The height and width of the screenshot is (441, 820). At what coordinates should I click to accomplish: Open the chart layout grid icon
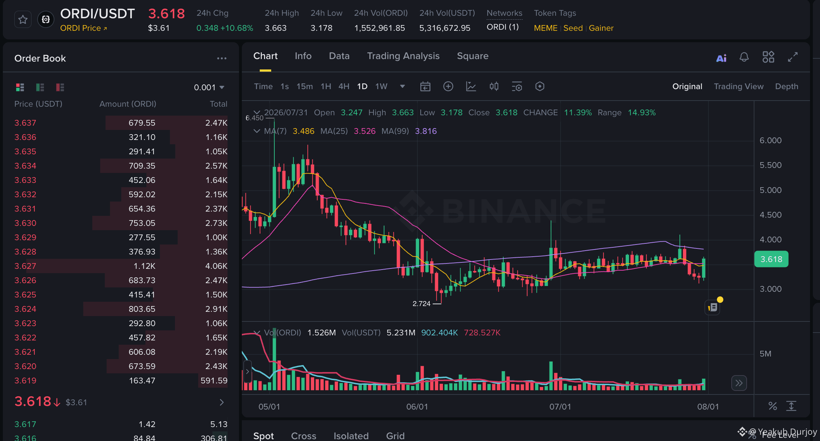(768, 57)
